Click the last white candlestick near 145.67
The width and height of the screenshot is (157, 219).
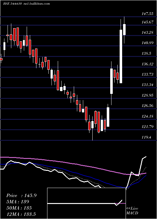pos(124,29)
